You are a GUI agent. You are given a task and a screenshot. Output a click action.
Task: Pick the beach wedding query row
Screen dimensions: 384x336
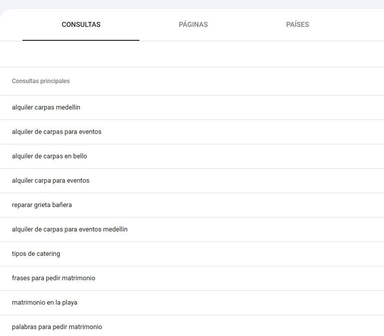[x=44, y=303]
